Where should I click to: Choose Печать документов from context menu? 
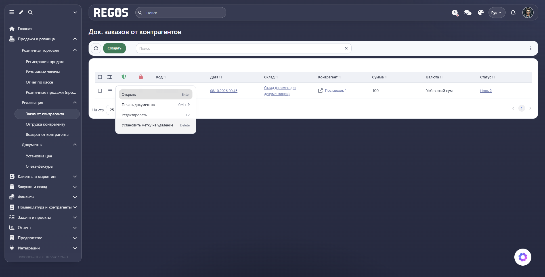tap(156, 105)
